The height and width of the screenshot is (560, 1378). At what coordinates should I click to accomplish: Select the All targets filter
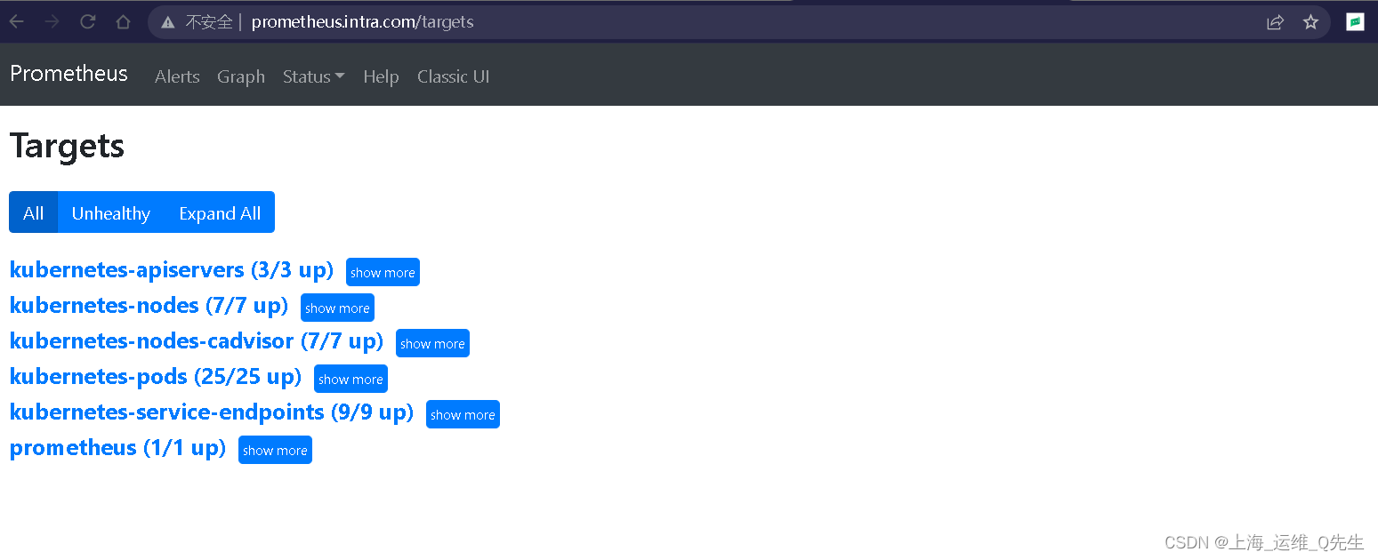[34, 212]
